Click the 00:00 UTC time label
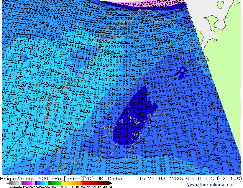Viewport: 243px width, 188px height. (199, 179)
